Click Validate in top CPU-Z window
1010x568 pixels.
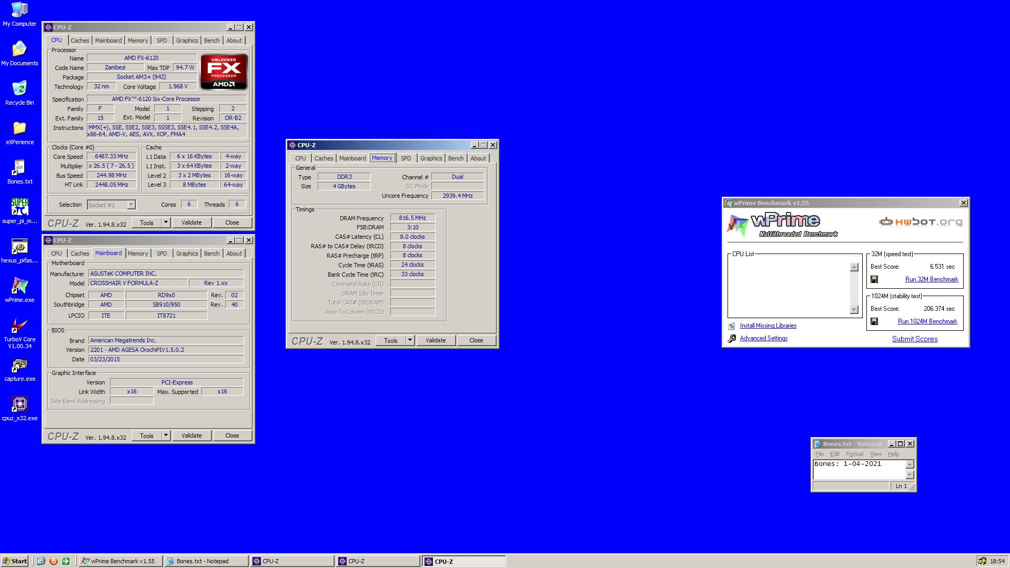pyautogui.click(x=191, y=222)
